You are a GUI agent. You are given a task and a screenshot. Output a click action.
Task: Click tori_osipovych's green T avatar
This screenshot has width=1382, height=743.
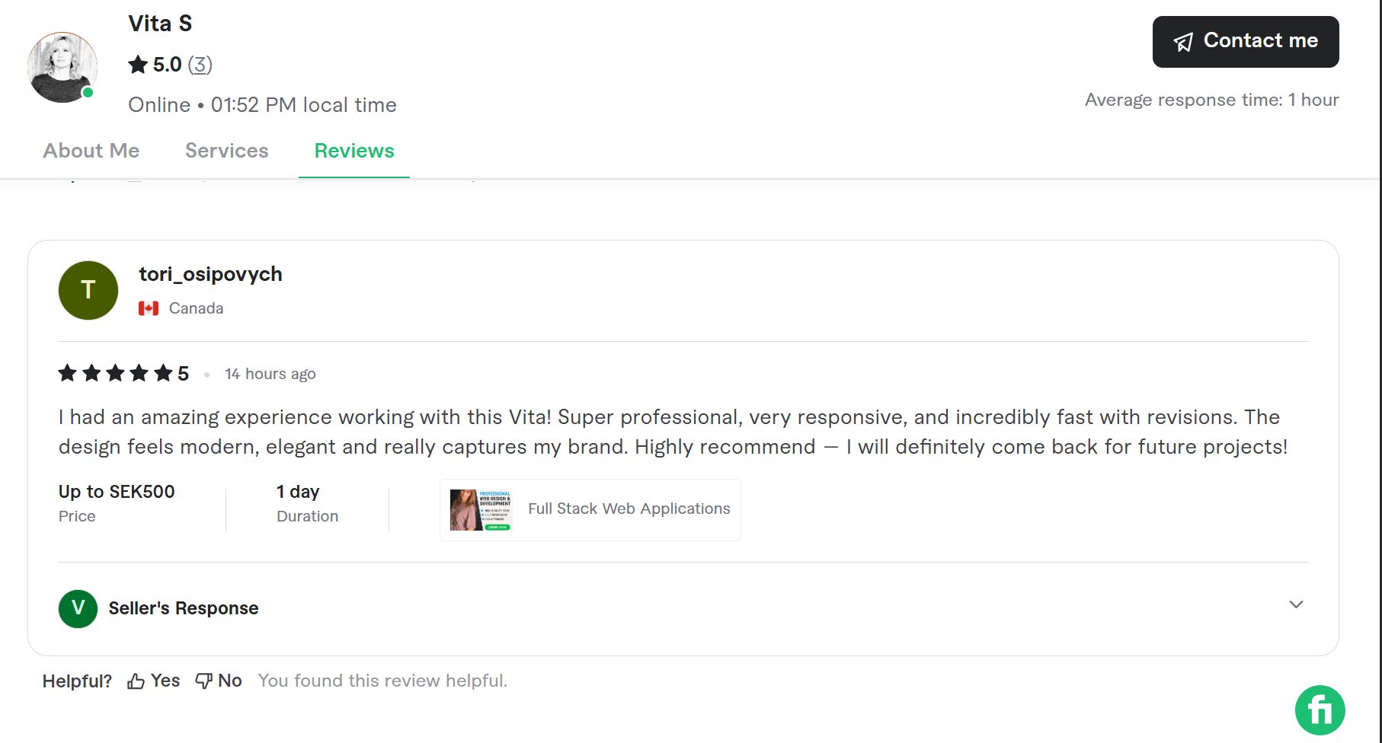tap(88, 290)
